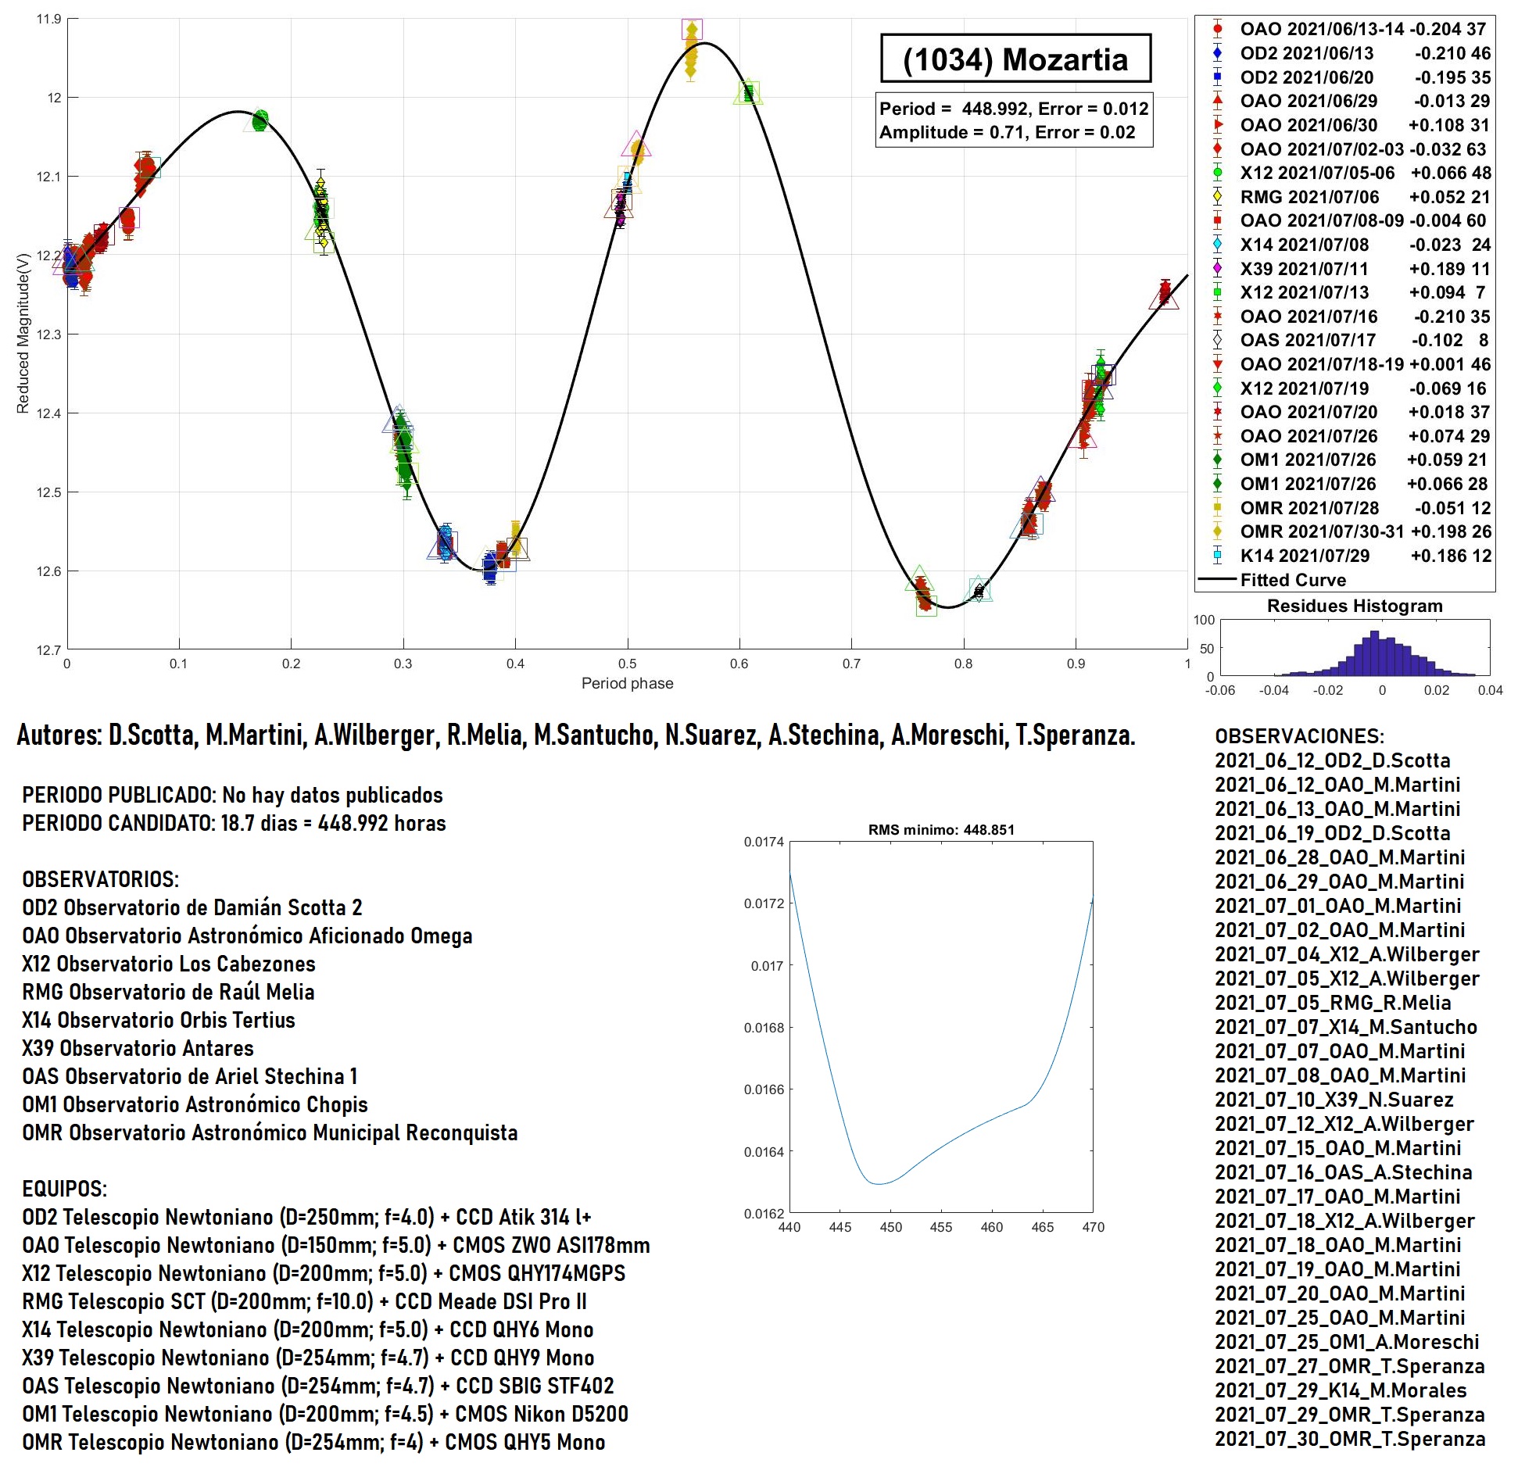
Task: Select the X12 Telescopio CMOS QHY174MGPS line
Action: click(x=324, y=1273)
